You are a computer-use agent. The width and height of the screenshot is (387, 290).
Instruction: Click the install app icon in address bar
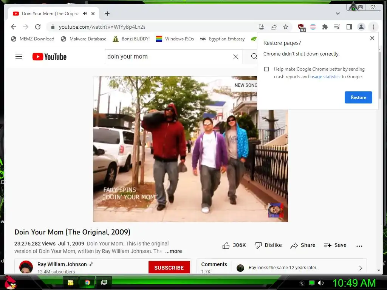coord(262,27)
